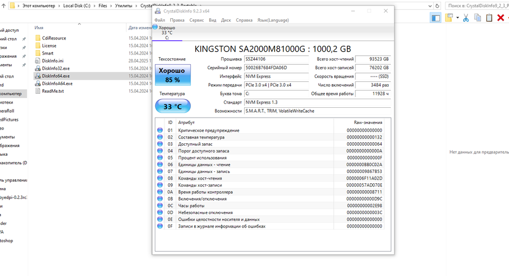Open the Вид menu

pyautogui.click(x=212, y=20)
